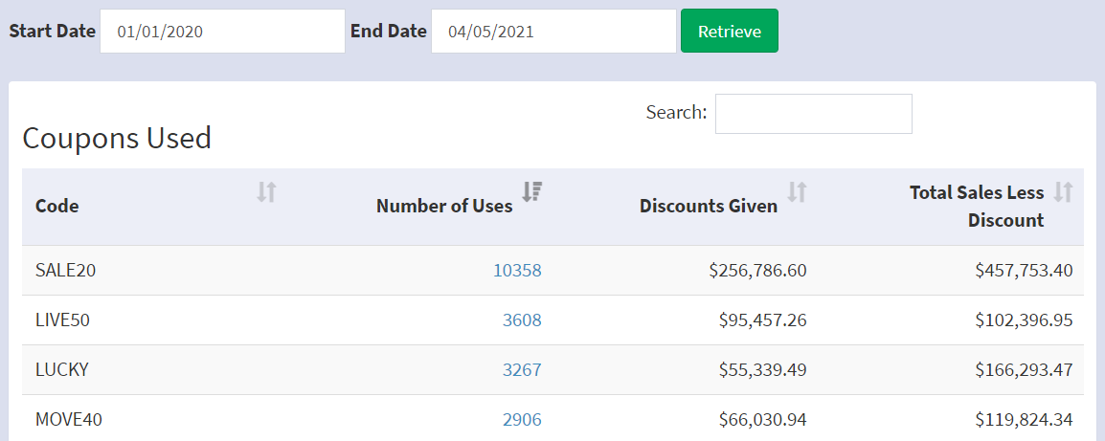1105x441 pixels.
Task: Select the LUCKY code cell
Action: pos(62,370)
